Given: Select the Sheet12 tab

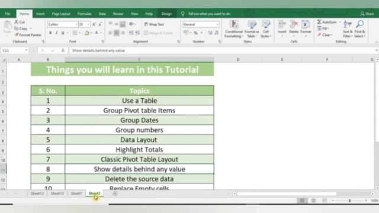Looking at the screenshot, I should [37, 193].
